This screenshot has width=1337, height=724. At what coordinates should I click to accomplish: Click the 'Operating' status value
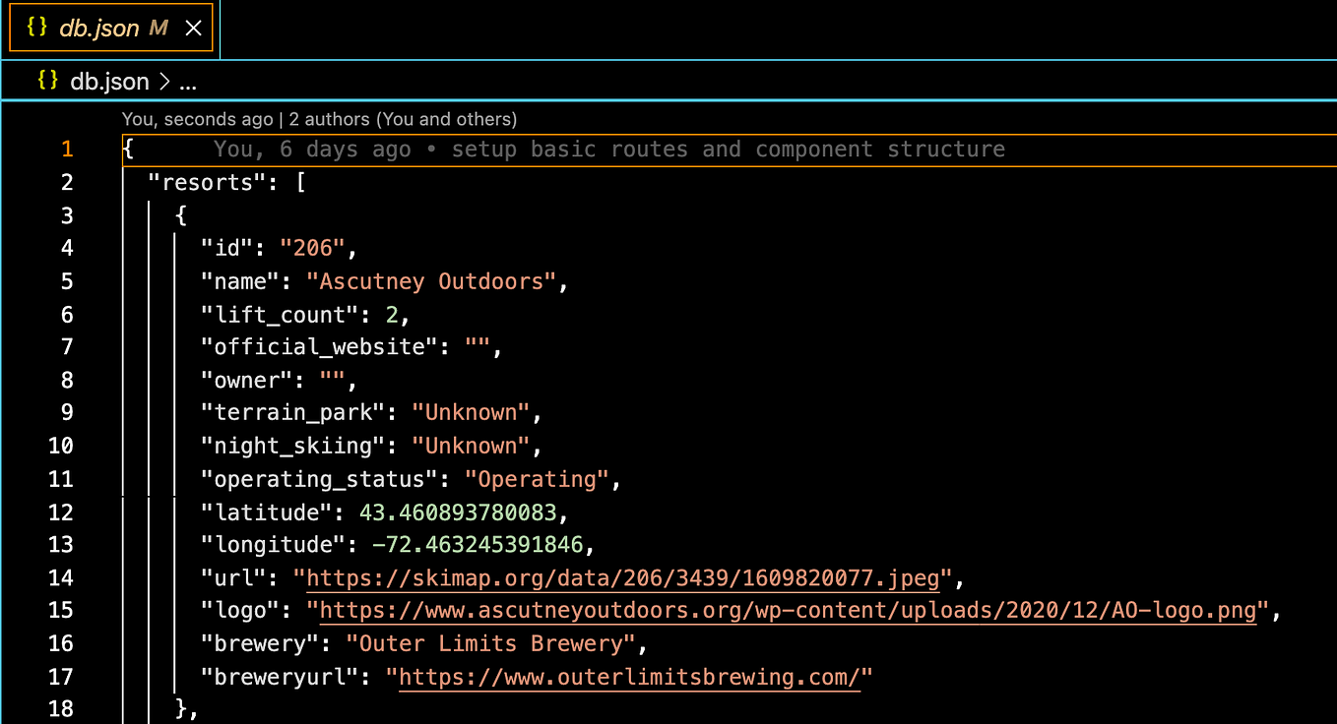(535, 478)
